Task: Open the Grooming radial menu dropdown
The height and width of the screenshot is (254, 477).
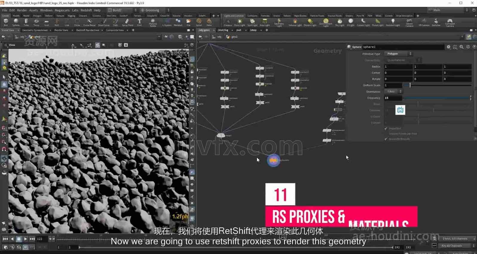Action: coord(155,10)
